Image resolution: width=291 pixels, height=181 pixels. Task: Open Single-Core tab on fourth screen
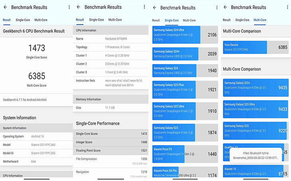click(242, 20)
